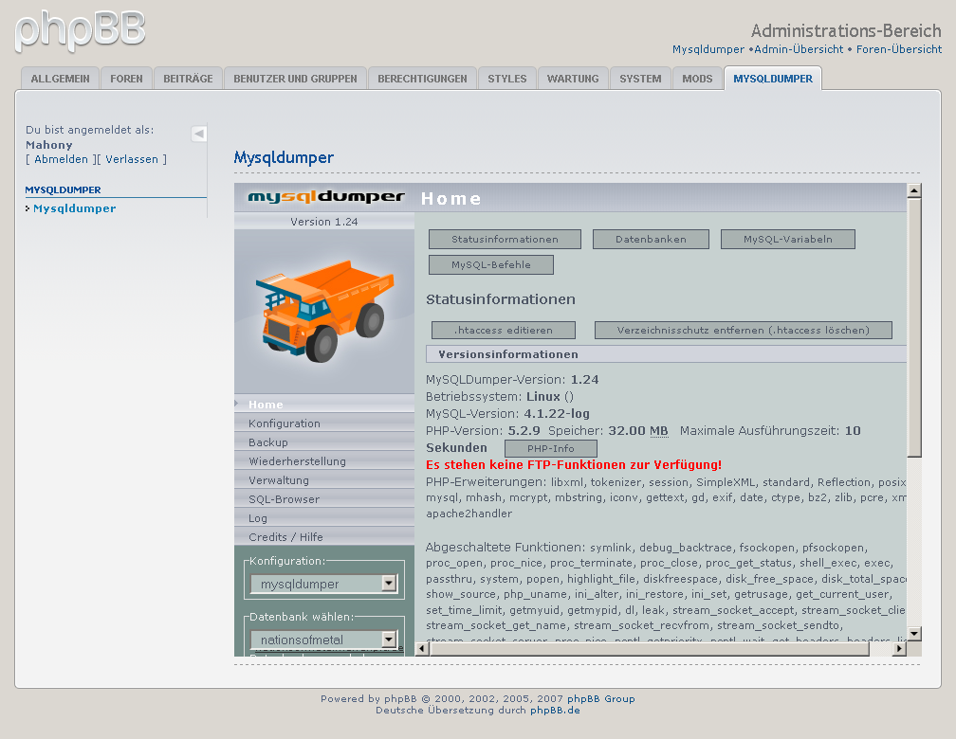Open the phpBB.de footer link

click(555, 711)
